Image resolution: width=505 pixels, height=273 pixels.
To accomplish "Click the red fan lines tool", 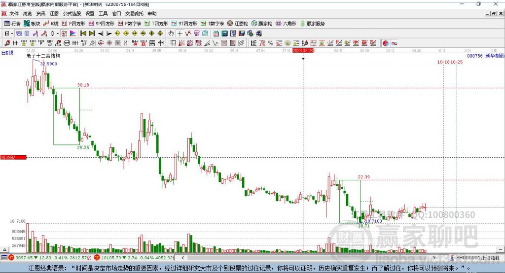I will (x=181, y=43).
